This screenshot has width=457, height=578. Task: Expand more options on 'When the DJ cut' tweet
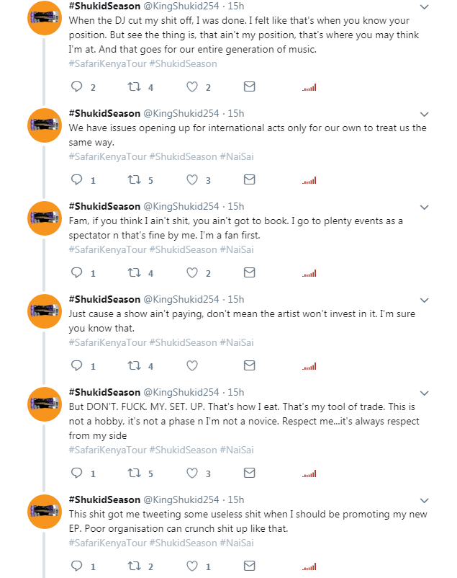[x=424, y=6]
